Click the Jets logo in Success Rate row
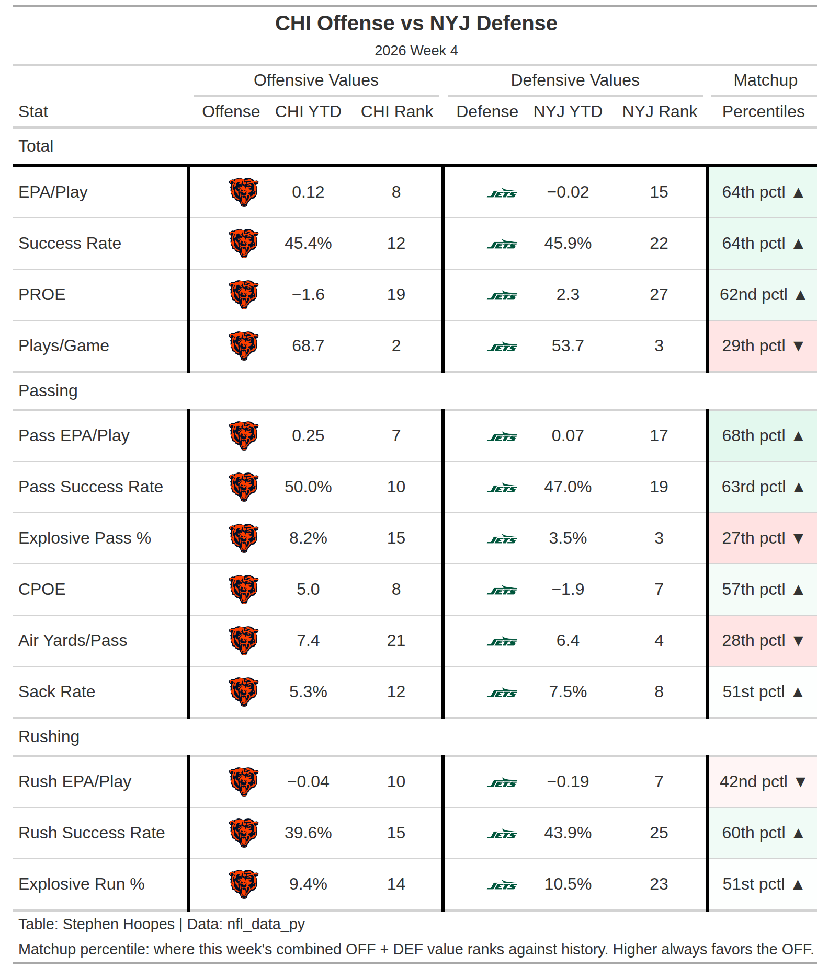Screen dimensions: 817x969 (x=502, y=244)
